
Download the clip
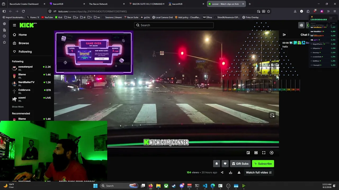coord(230,173)
